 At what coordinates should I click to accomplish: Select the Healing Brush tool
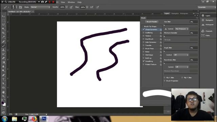[3, 41]
